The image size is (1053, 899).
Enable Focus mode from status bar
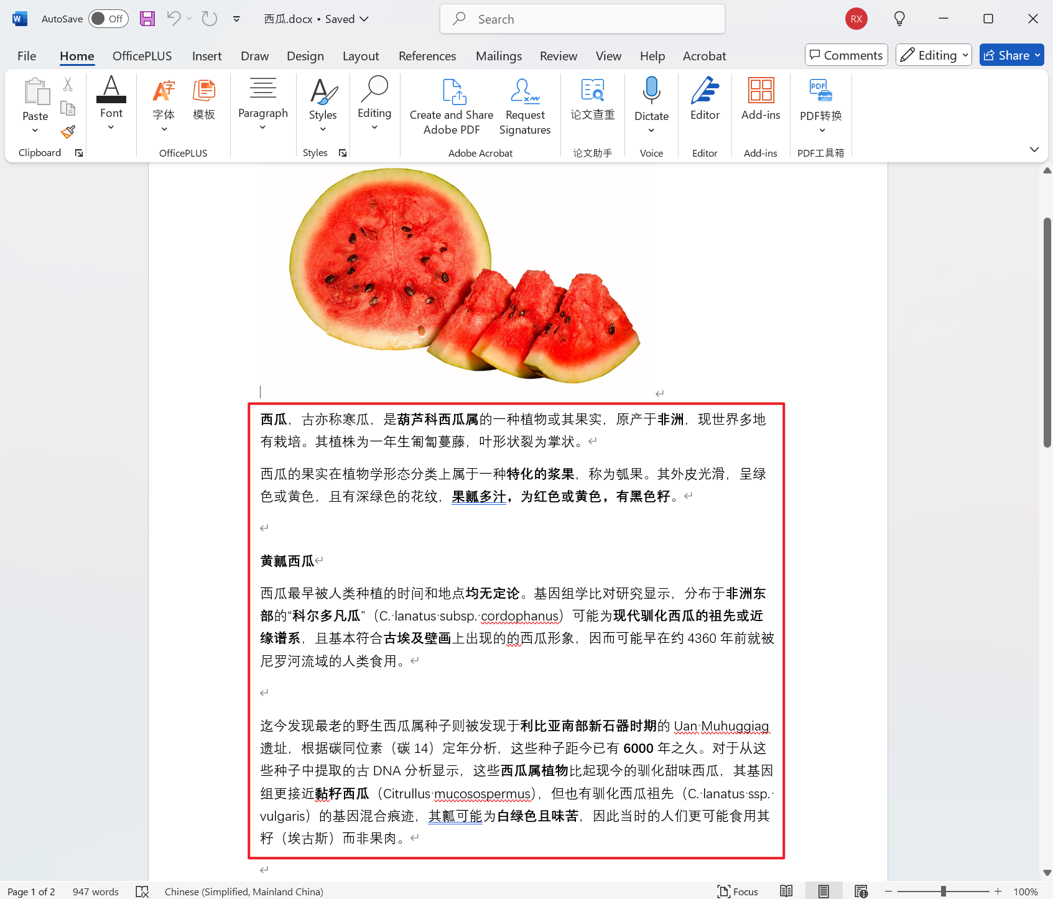pos(738,892)
